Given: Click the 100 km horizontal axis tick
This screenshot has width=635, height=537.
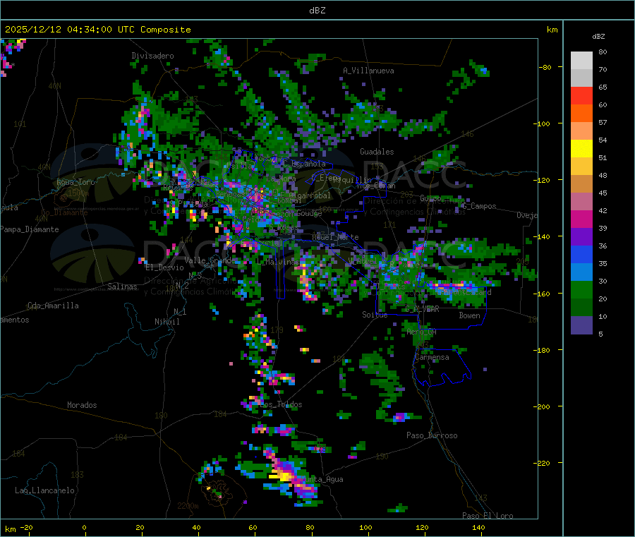Looking at the screenshot, I should (365, 527).
